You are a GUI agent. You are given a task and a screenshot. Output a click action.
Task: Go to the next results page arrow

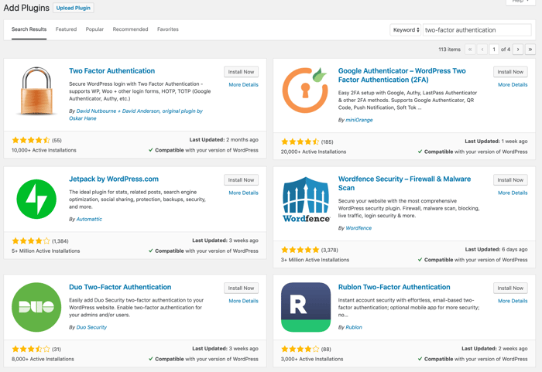518,49
